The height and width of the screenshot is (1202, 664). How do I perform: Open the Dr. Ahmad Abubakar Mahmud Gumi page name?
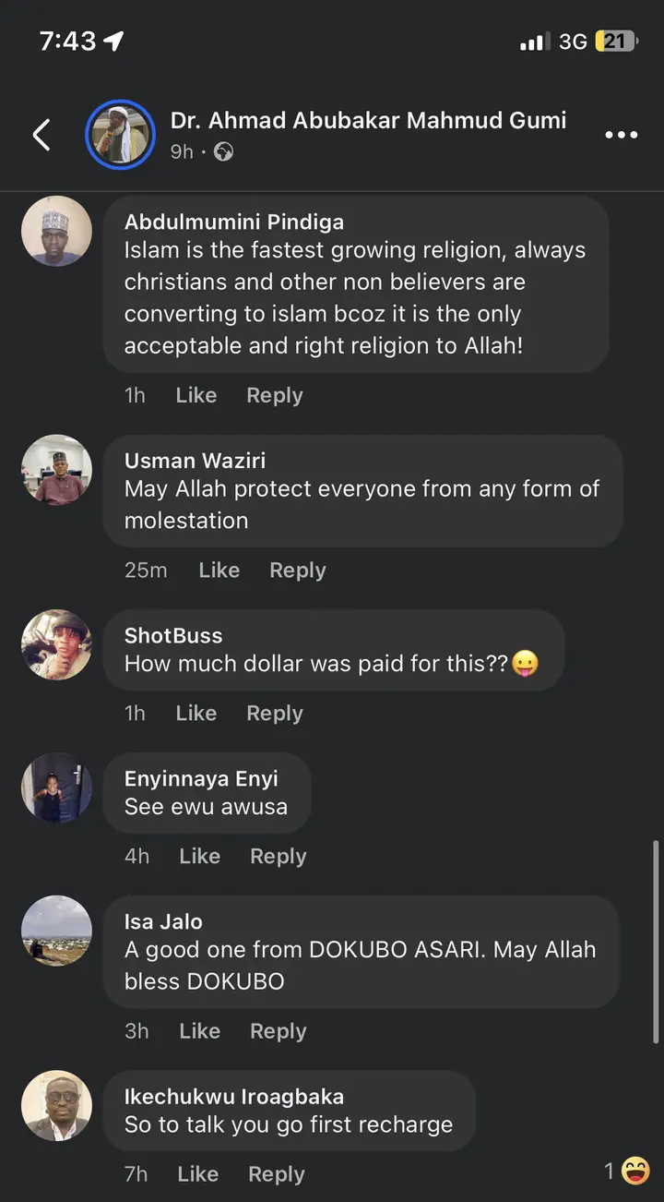(x=368, y=120)
